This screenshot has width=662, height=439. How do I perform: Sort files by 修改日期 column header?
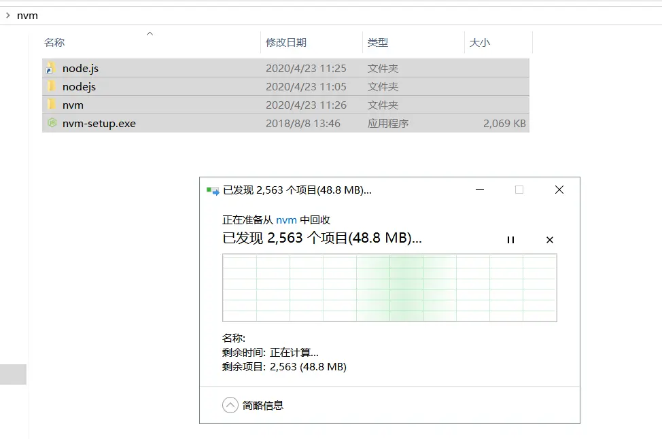pos(286,43)
